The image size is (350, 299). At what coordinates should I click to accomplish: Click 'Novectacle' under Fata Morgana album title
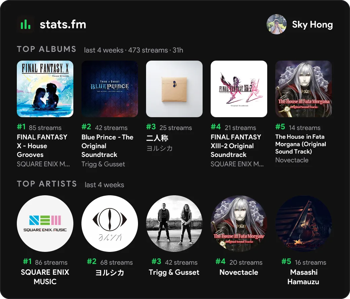tap(292, 160)
